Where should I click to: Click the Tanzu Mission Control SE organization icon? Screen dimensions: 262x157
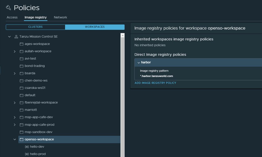tap(16, 37)
